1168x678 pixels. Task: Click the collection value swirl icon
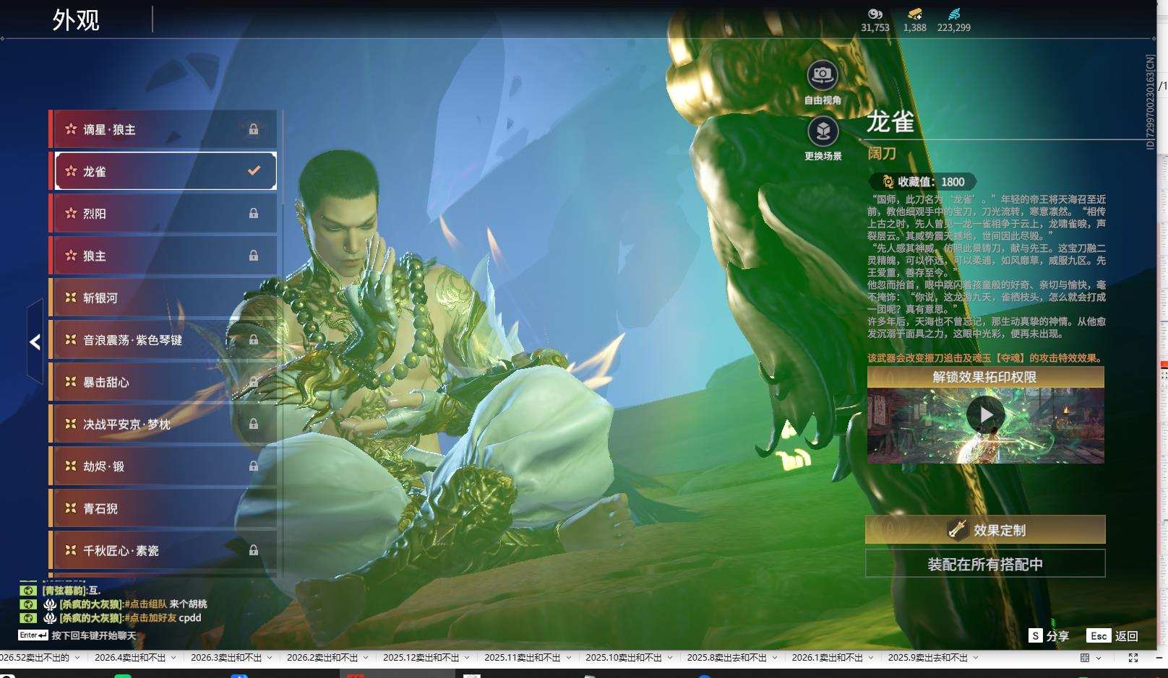[x=888, y=182]
